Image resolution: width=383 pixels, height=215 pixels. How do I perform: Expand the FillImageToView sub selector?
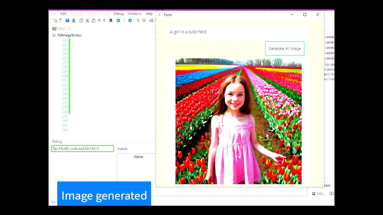70,35
